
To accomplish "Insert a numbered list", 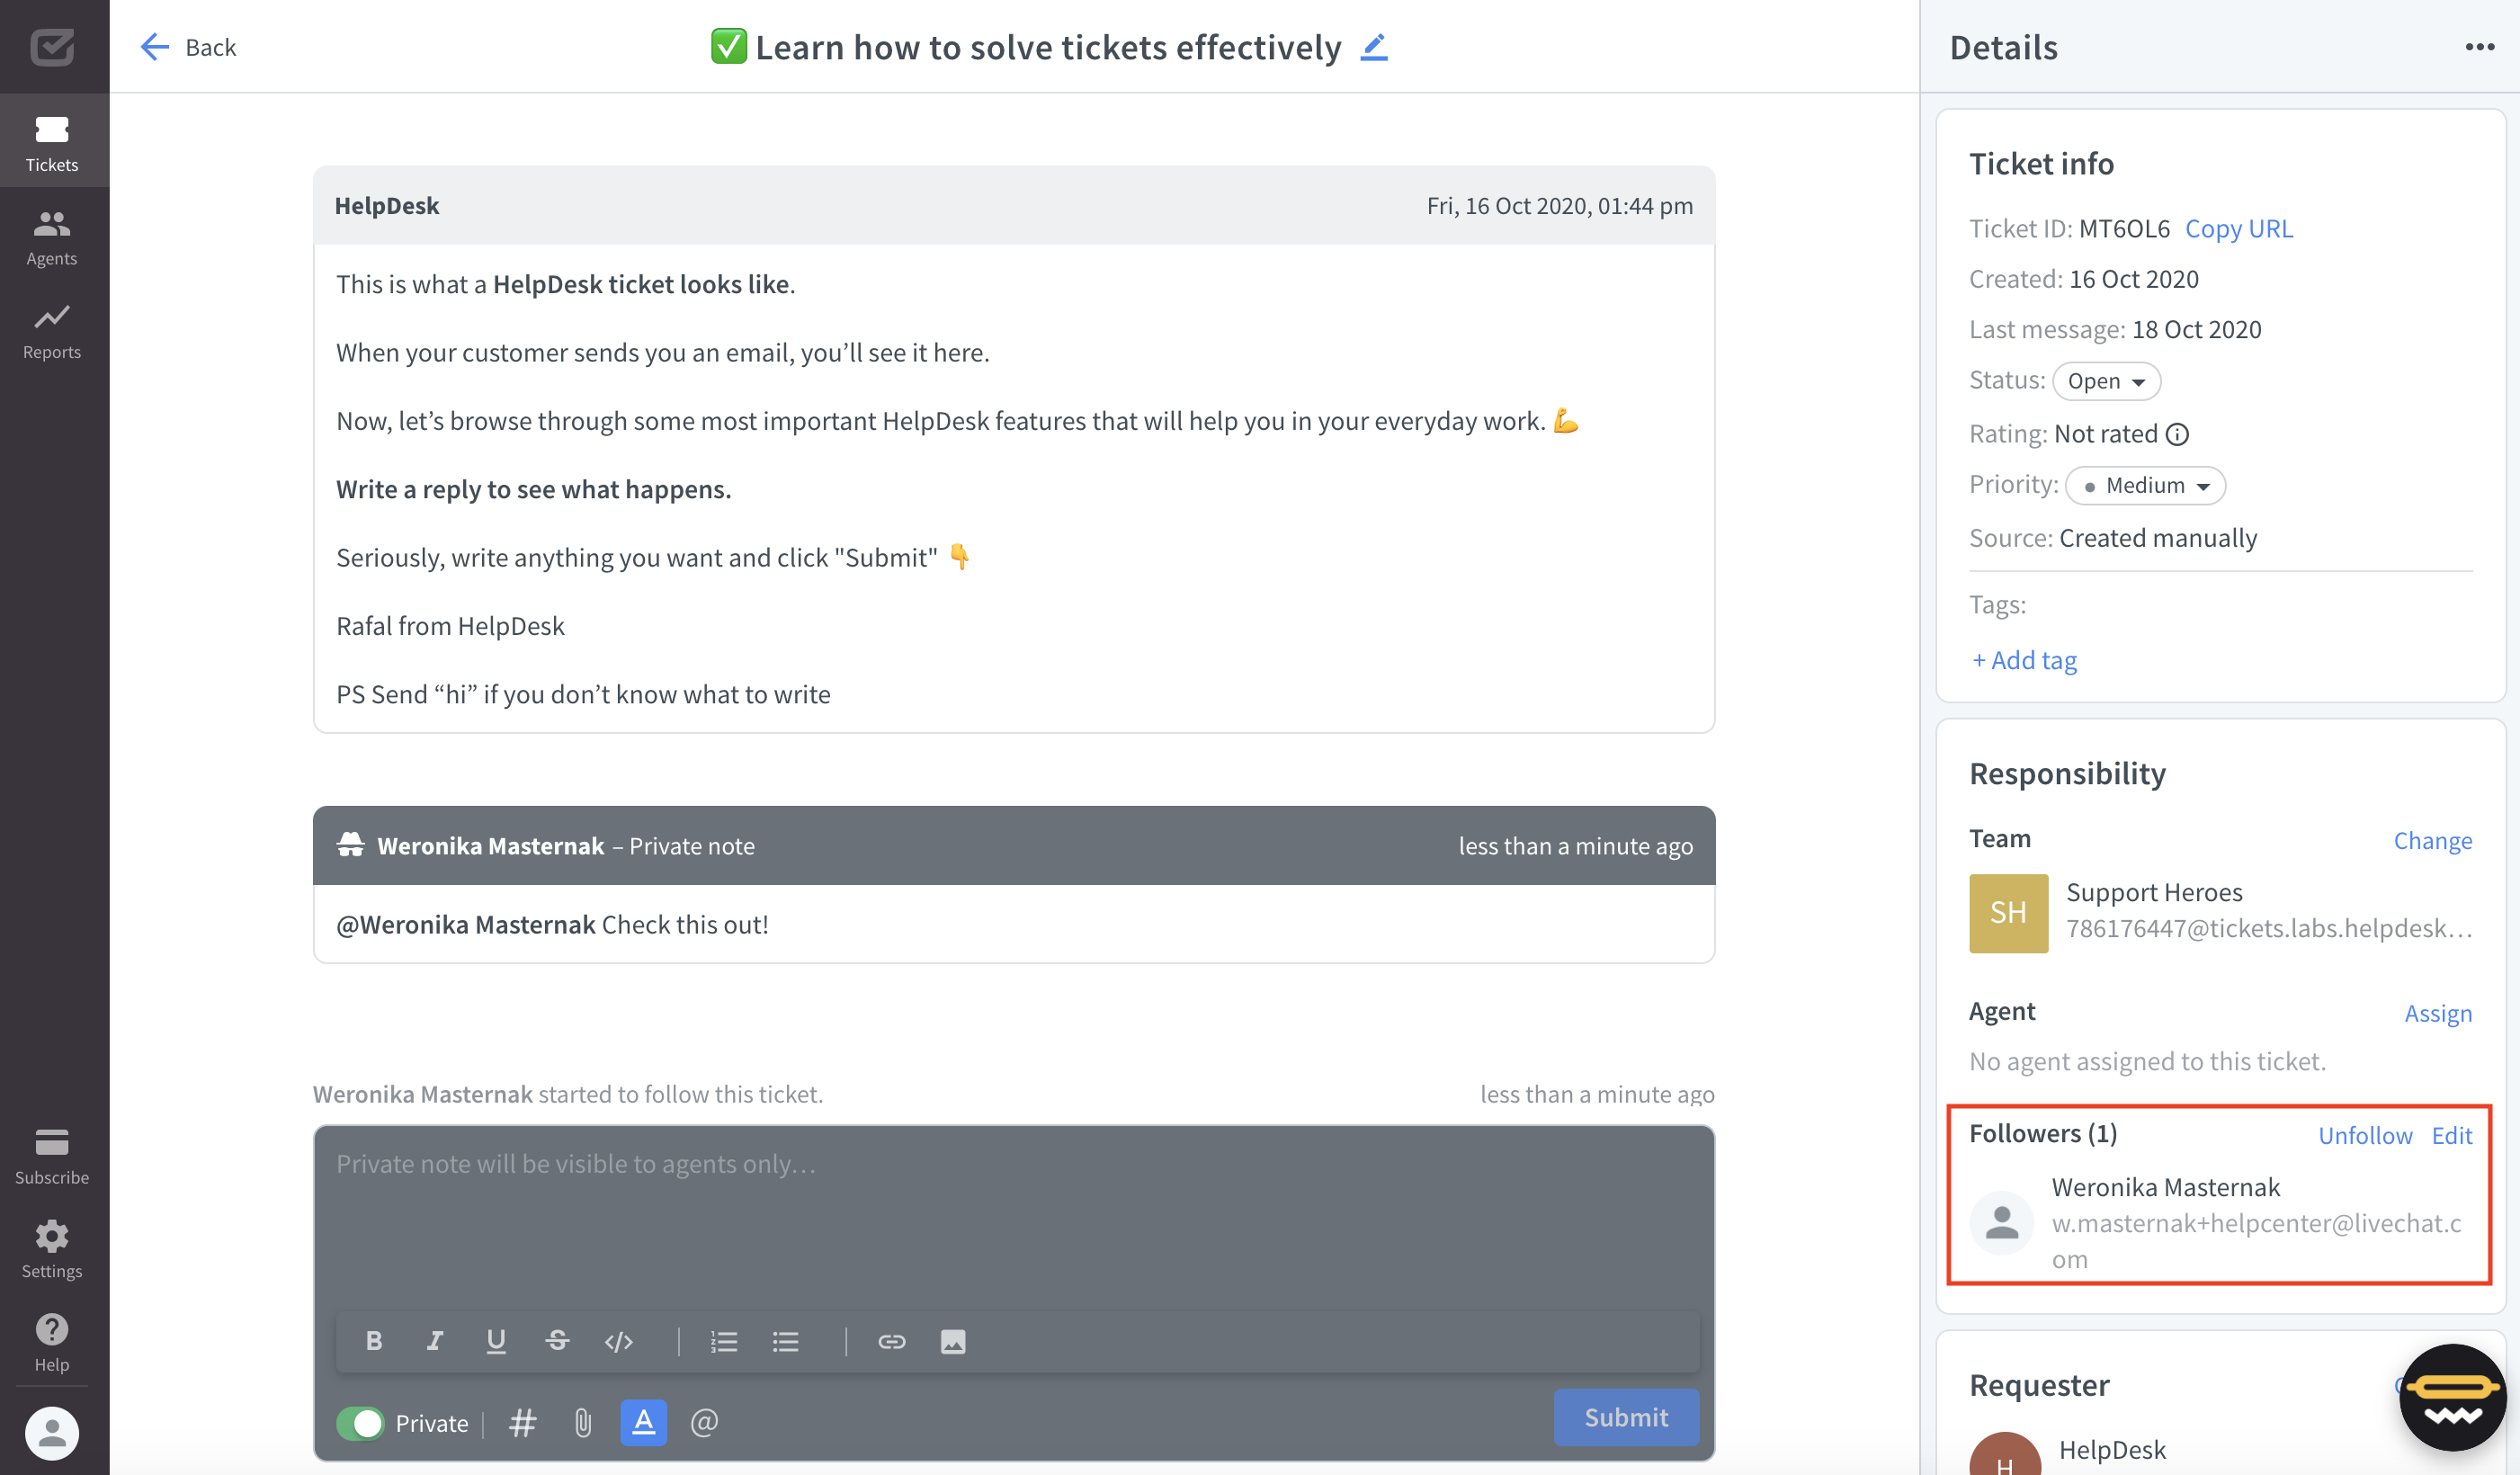I will tap(724, 1341).
